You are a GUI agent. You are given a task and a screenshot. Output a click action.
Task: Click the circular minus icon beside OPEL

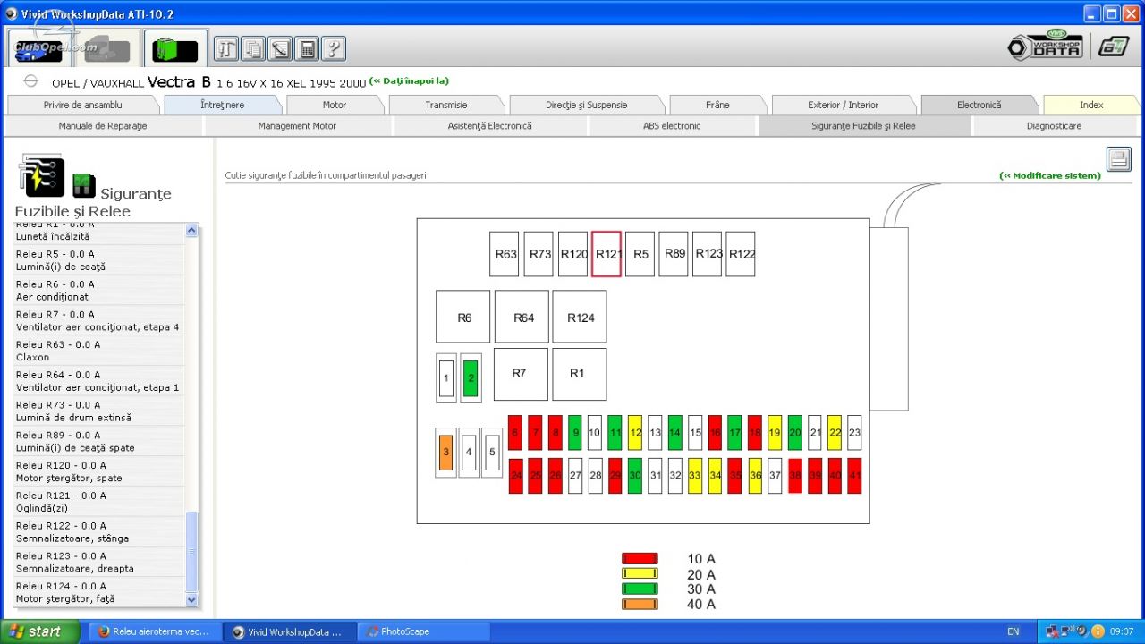click(x=30, y=81)
